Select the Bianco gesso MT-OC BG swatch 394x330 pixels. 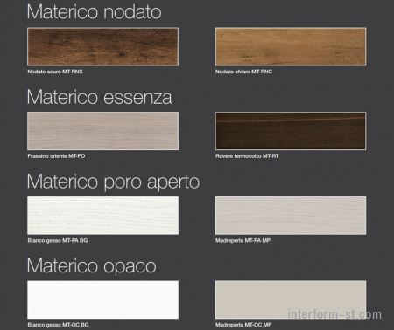coord(102,299)
